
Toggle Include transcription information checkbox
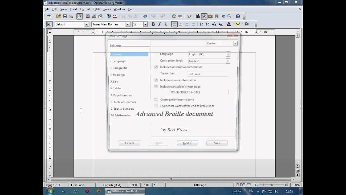tap(156, 67)
